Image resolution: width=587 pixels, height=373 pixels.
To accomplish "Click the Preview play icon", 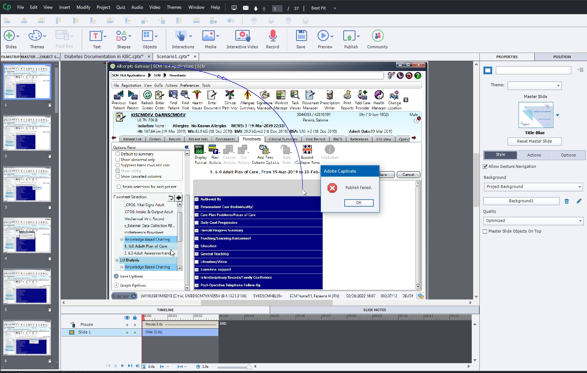I will click(323, 36).
